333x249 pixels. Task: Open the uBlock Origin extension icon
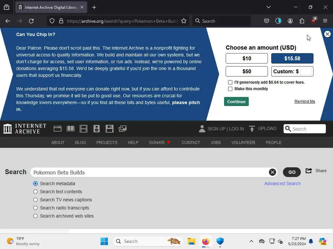pyautogui.click(x=314, y=20)
